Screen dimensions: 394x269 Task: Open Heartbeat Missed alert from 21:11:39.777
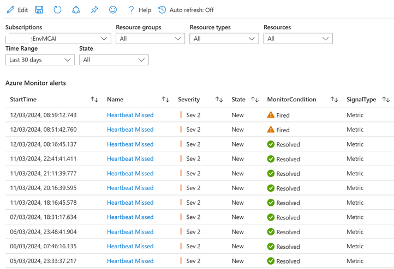tap(130, 173)
